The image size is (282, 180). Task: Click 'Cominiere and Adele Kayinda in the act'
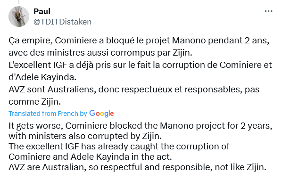(90, 156)
